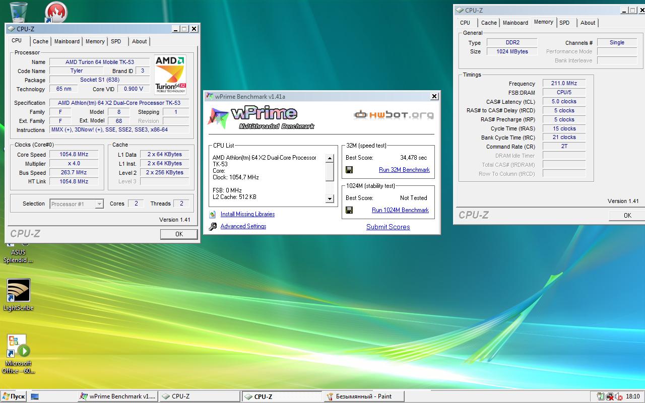Click the hwbot.org logo in wPrime

point(394,115)
